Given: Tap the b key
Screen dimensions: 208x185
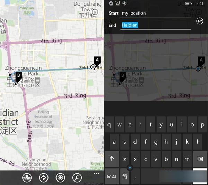Looking at the screenshot, I should coord(166,159).
